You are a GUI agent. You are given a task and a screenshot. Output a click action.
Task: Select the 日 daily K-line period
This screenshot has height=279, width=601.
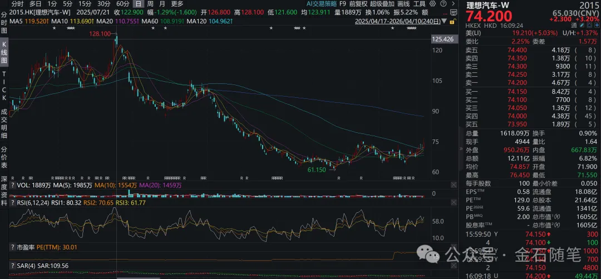pyautogui.click(x=138, y=4)
